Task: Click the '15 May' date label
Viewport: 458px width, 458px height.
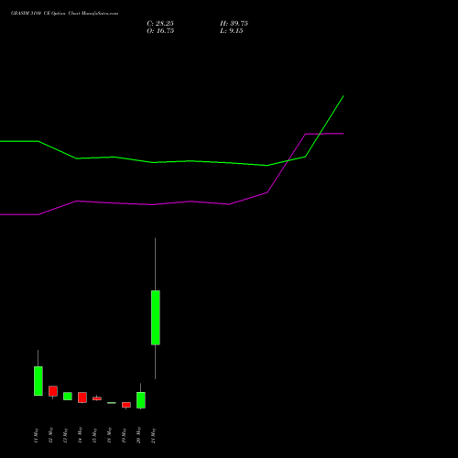Action: tap(94, 435)
